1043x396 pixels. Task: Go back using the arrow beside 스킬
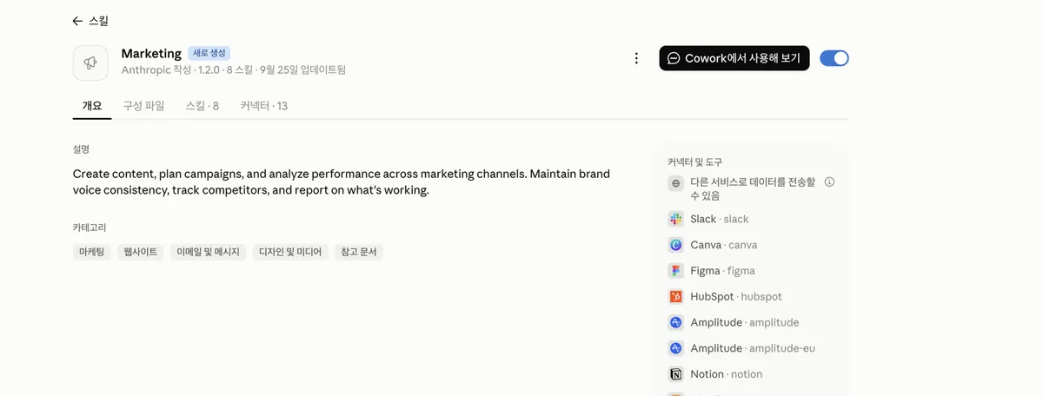click(77, 21)
